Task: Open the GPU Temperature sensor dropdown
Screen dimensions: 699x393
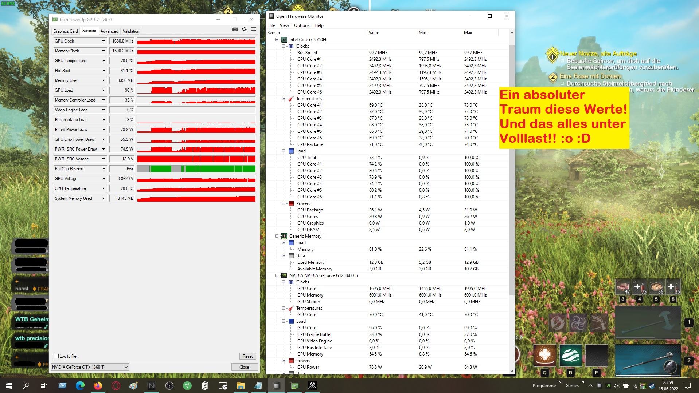Action: tap(104, 61)
